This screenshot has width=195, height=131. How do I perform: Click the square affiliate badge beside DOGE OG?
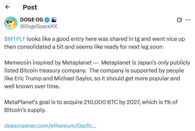click(54, 20)
